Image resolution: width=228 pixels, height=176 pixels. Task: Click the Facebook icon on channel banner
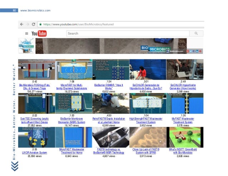(x=194, y=51)
